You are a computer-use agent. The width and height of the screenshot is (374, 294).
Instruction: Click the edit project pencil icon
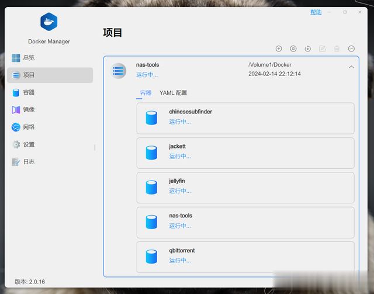[x=322, y=49]
